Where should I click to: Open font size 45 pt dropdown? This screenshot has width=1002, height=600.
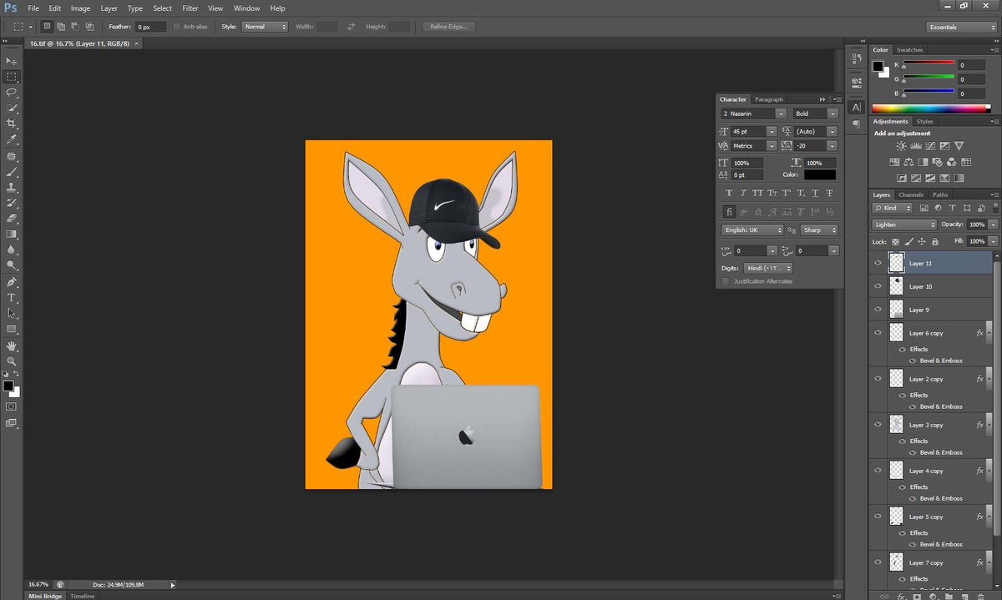pyautogui.click(x=772, y=132)
